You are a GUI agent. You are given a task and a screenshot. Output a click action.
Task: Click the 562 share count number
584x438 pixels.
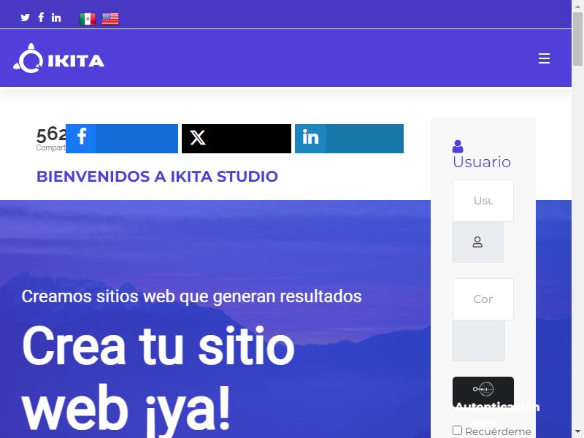(51, 135)
